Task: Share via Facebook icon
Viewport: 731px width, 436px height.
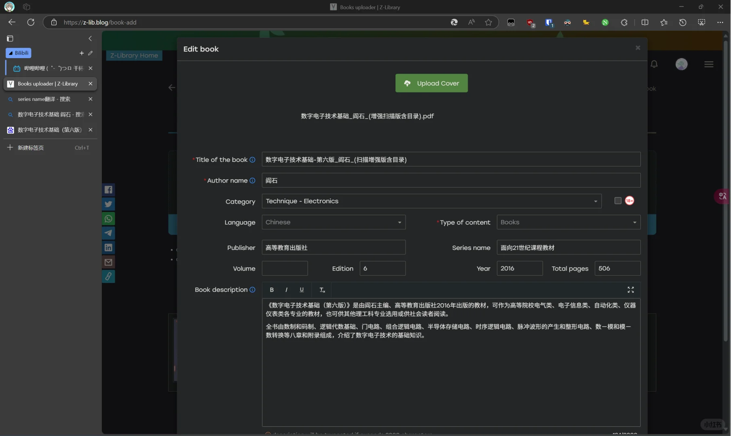Action: [x=108, y=190]
